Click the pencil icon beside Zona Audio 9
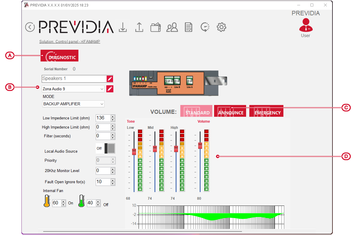 coord(110,89)
